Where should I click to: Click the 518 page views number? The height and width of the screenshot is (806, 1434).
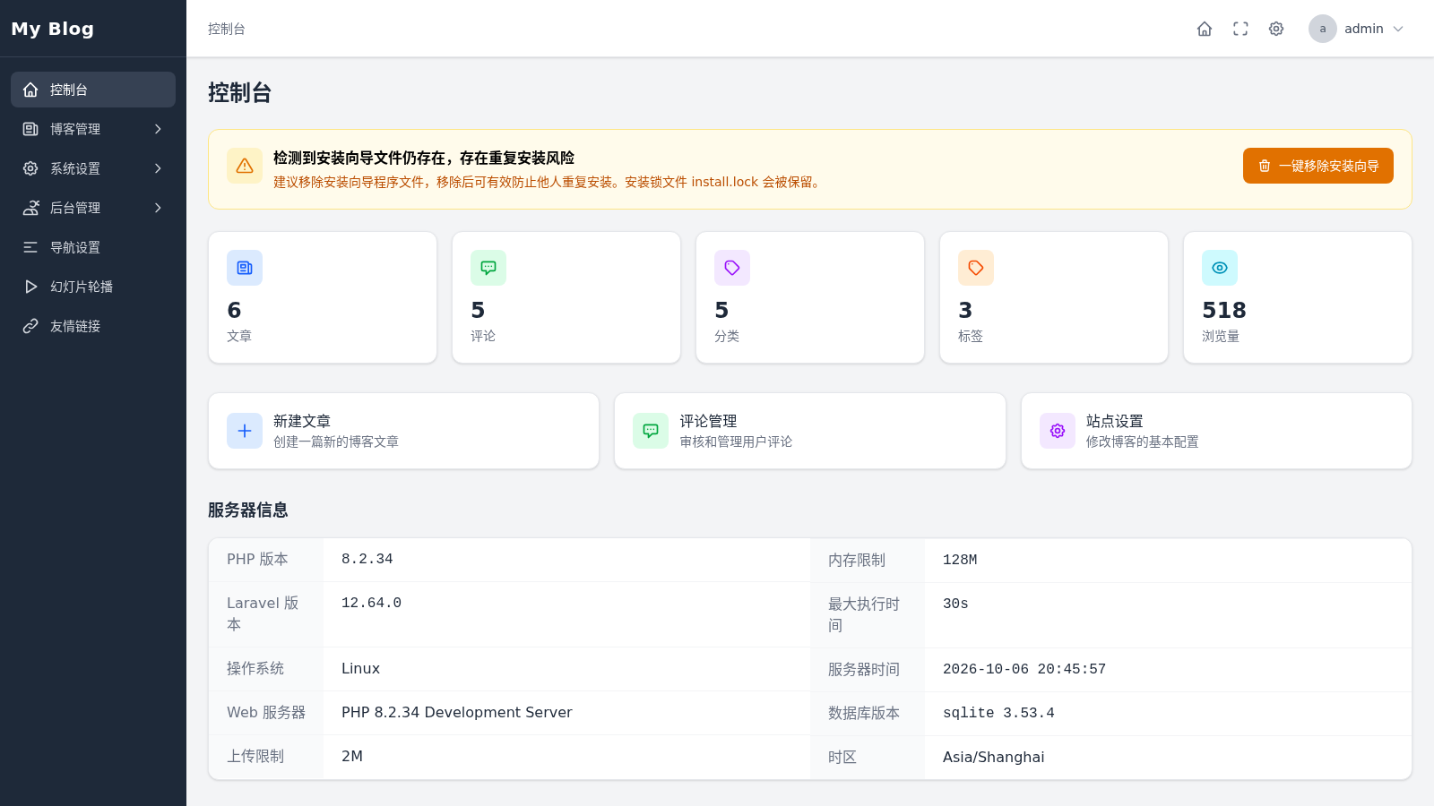(1224, 310)
